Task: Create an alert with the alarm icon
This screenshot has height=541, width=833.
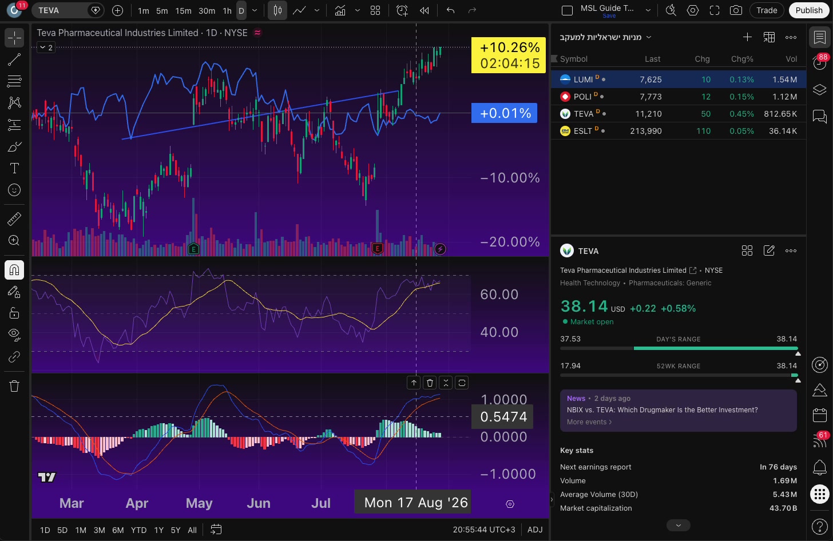Action: pos(402,10)
